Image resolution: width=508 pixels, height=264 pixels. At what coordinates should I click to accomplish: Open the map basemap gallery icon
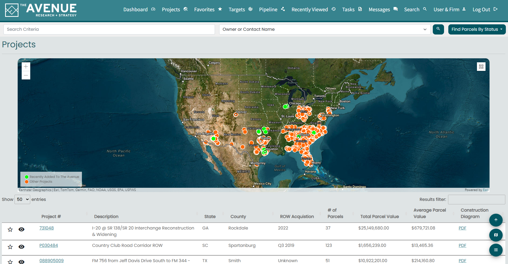click(x=481, y=67)
